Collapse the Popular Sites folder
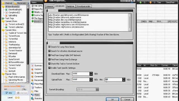Viewport: 179px width, 101px height. [x=3, y=74]
